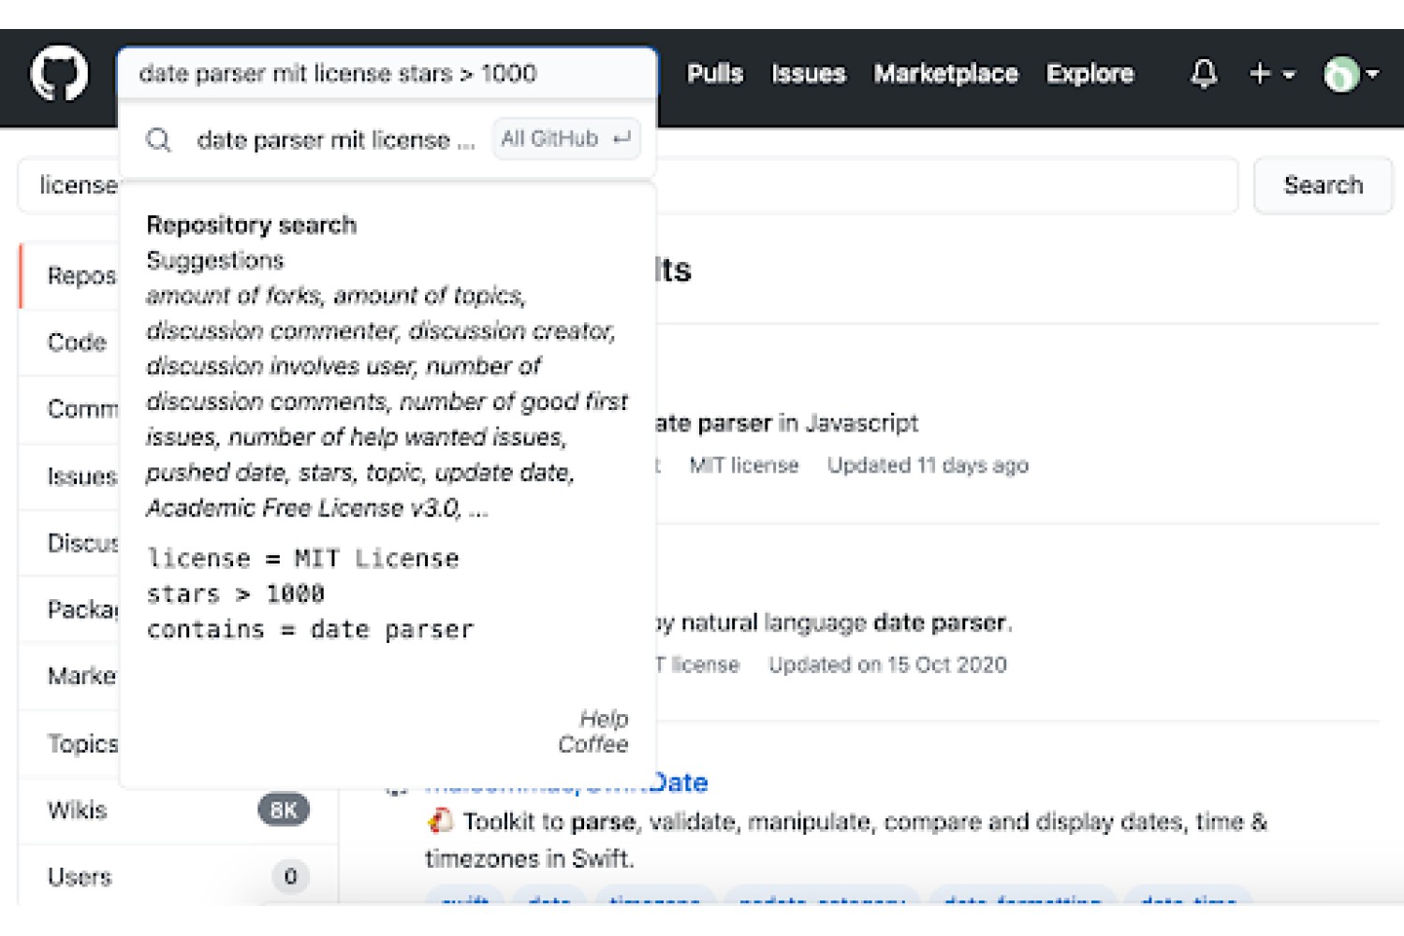Select Topics in results sidebar
The image size is (1404, 936).
click(69, 743)
